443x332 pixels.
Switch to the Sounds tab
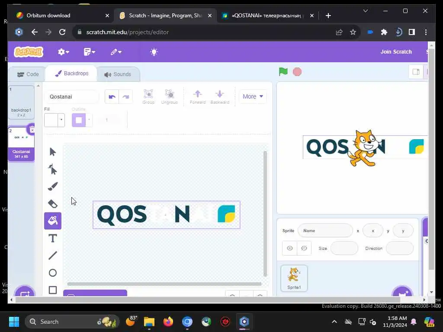[118, 74]
